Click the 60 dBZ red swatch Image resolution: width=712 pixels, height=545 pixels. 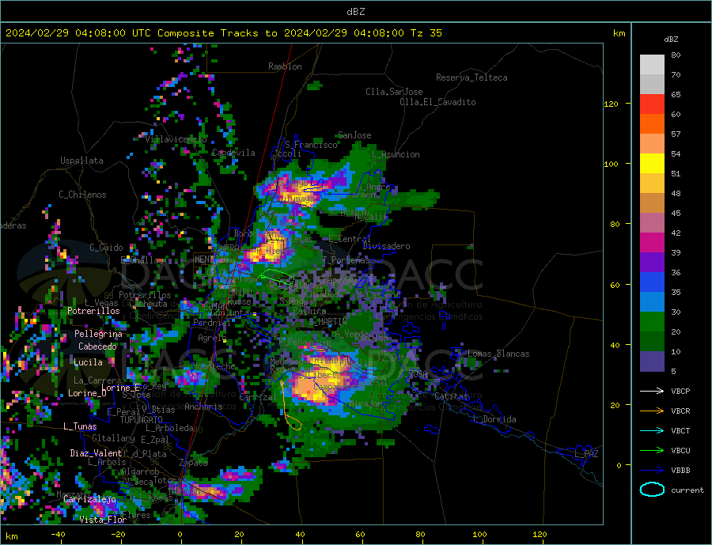652,104
